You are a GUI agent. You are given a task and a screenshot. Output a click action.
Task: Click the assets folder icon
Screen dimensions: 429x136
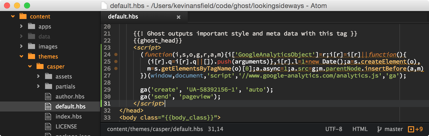point(49,76)
